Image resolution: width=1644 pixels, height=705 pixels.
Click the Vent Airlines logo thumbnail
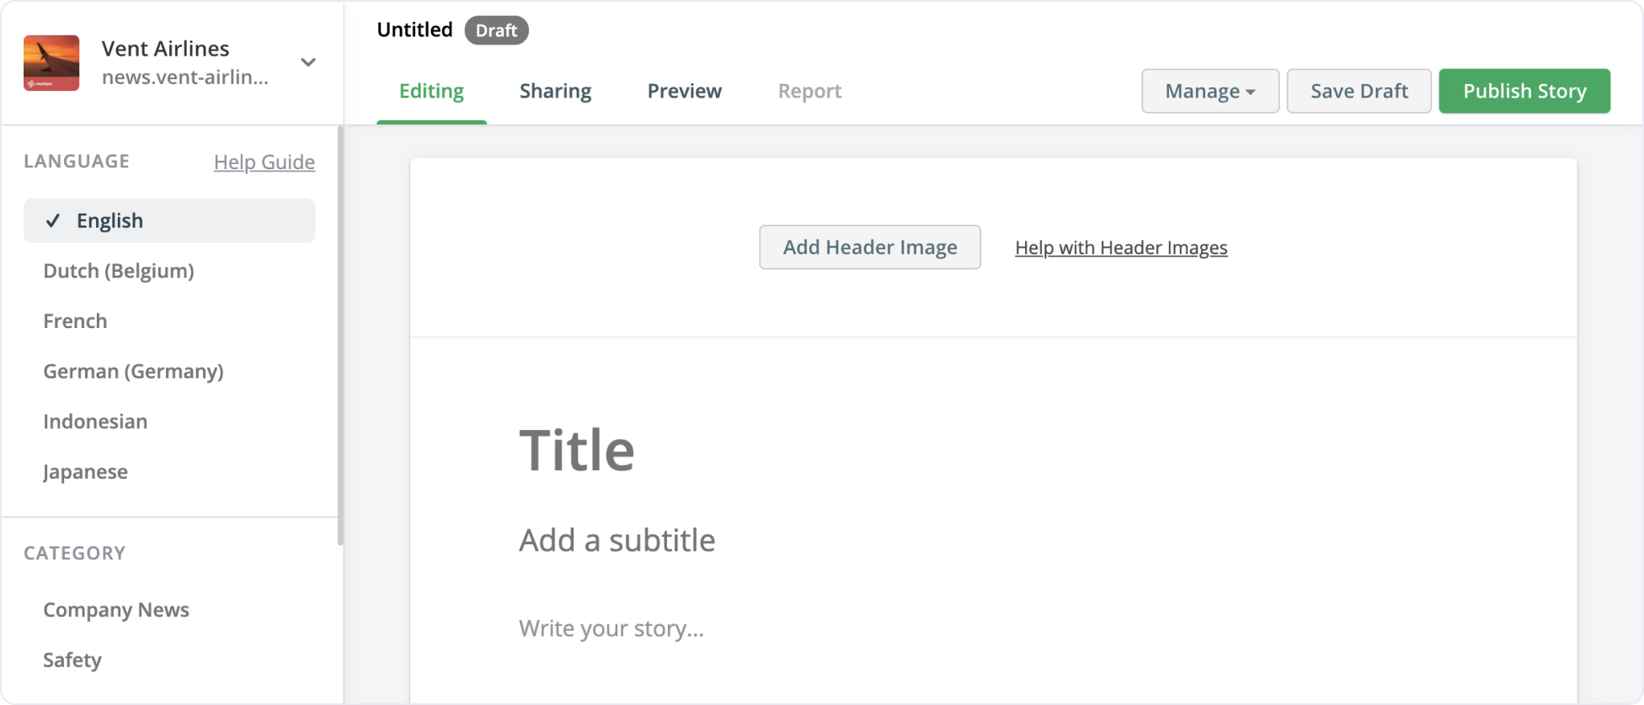pyautogui.click(x=51, y=63)
